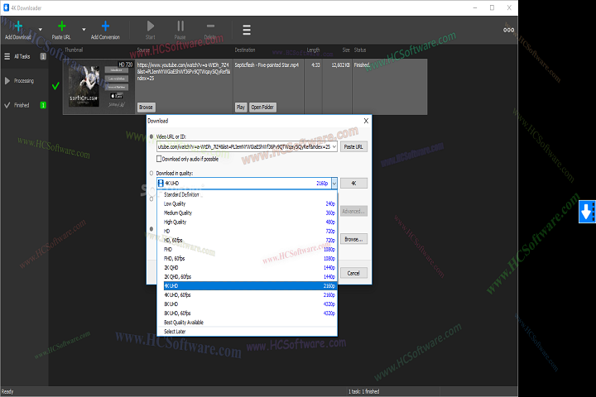The width and height of the screenshot is (596, 397).
Task: Click the Size column header
Action: 346,50
